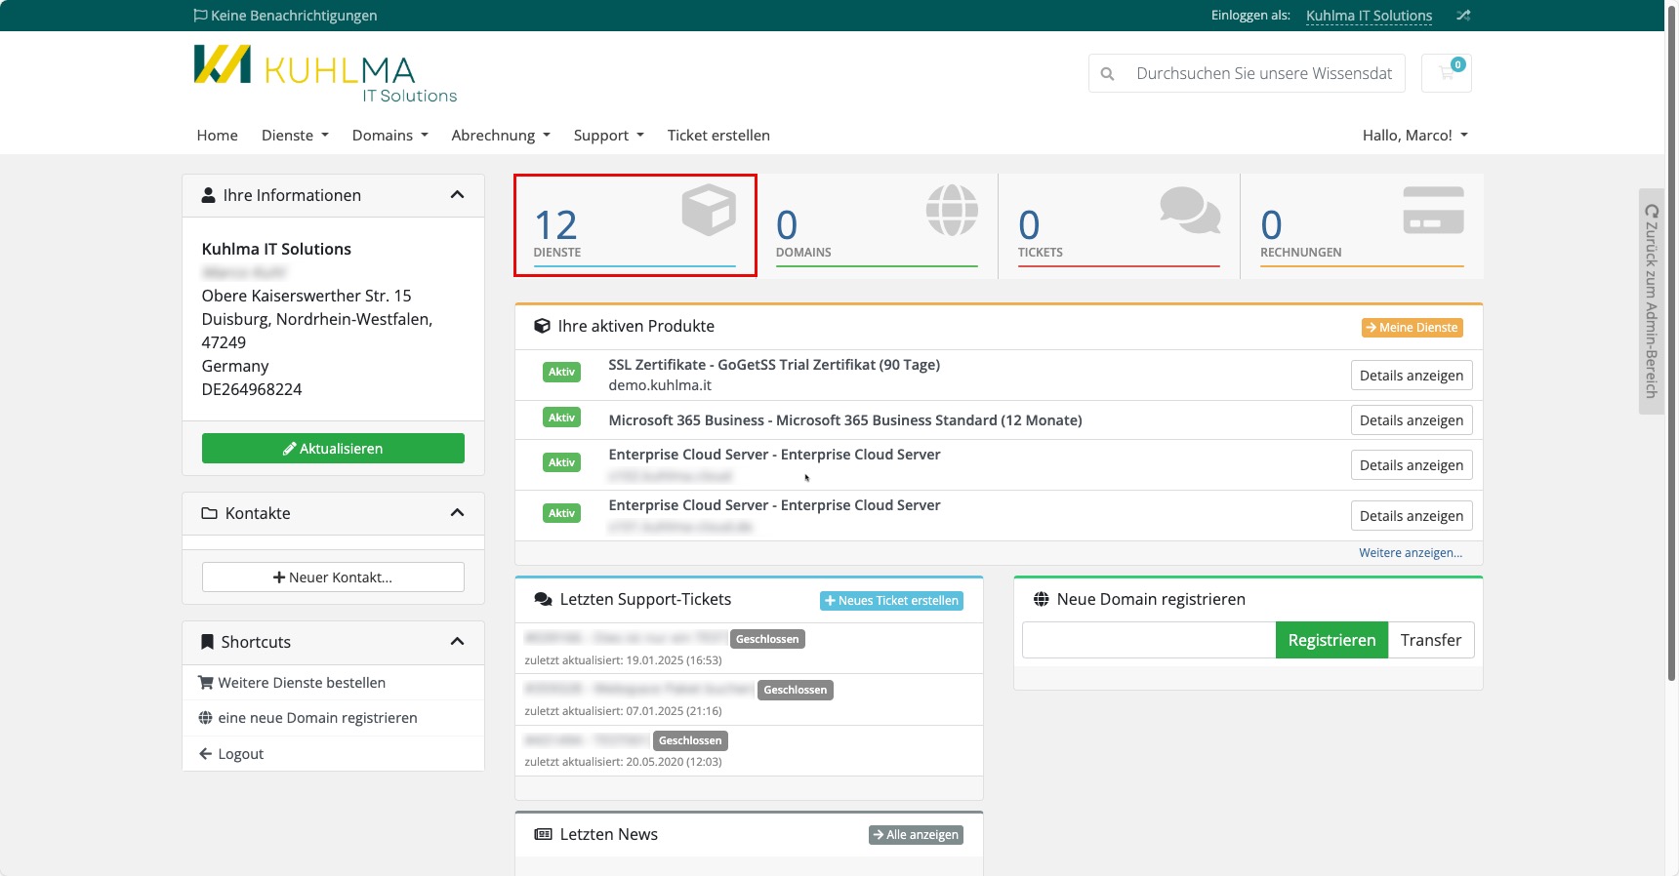Click the green Registrieren button

tap(1331, 640)
